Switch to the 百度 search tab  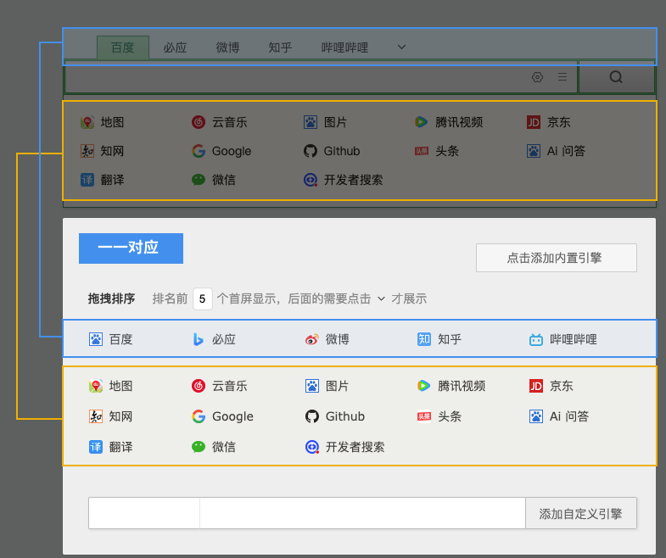[x=123, y=47]
